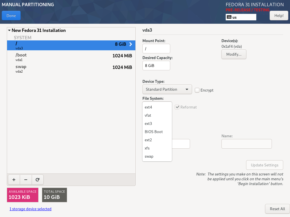Screen dimensions: 290x217
Task: Click the Label field behind the dropdown list
Action: 181,144
